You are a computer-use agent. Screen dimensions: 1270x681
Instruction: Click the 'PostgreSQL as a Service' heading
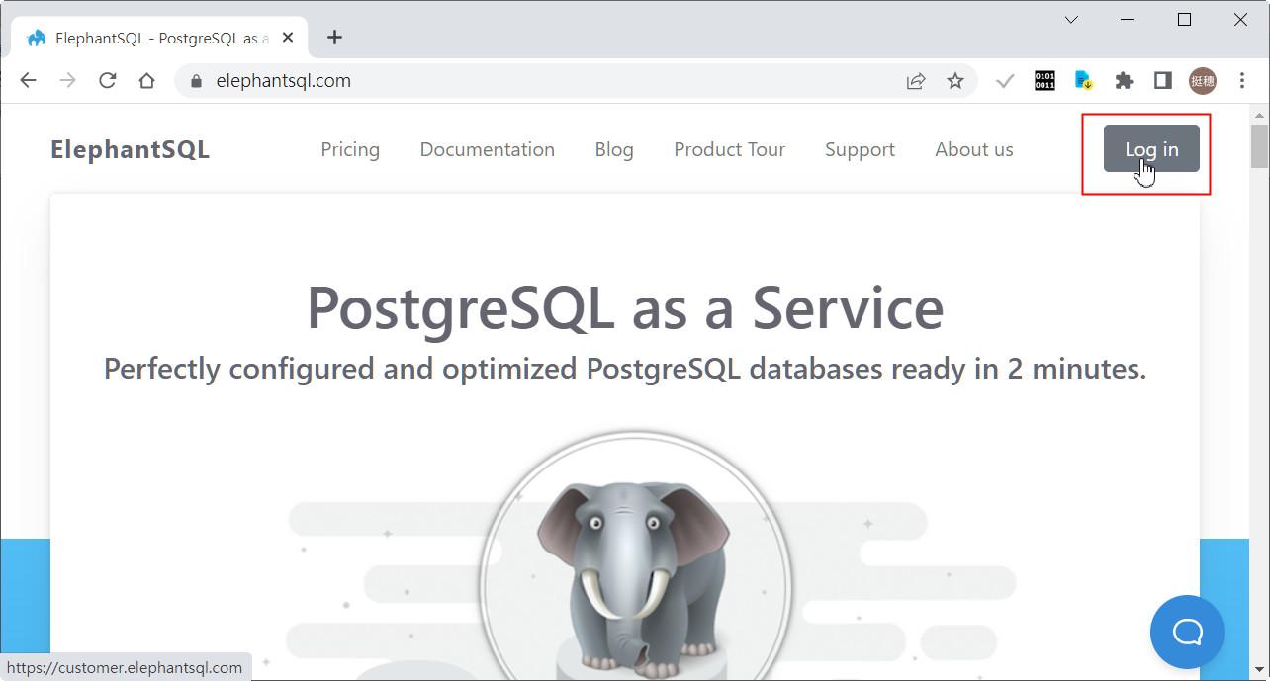tap(625, 308)
